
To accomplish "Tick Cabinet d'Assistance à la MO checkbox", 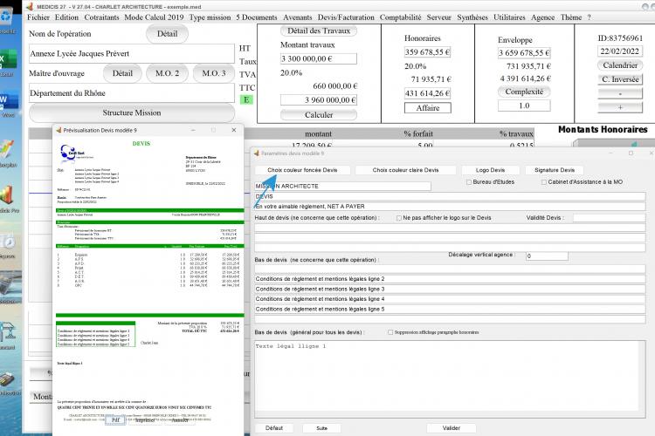I will [x=544, y=182].
